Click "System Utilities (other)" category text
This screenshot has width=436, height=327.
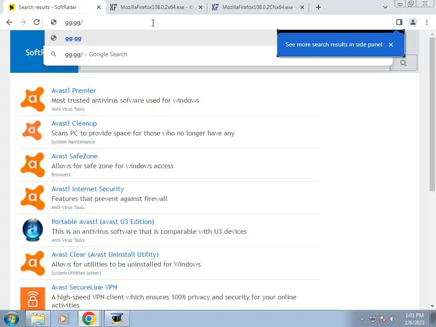pos(76,273)
